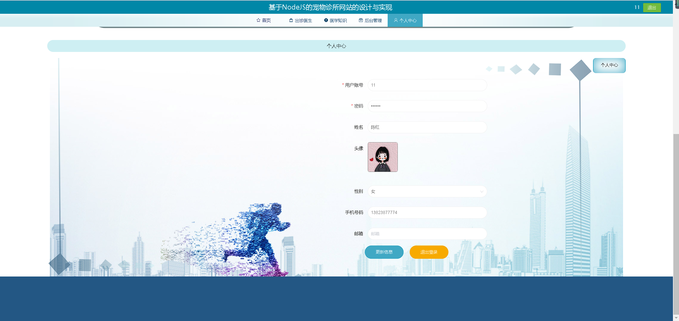Click the person icon beside 个人中心 tab
679x321 pixels.
click(396, 20)
